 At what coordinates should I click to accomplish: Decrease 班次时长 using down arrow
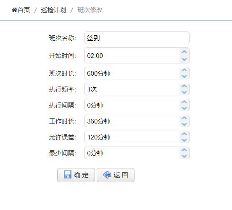184,76
